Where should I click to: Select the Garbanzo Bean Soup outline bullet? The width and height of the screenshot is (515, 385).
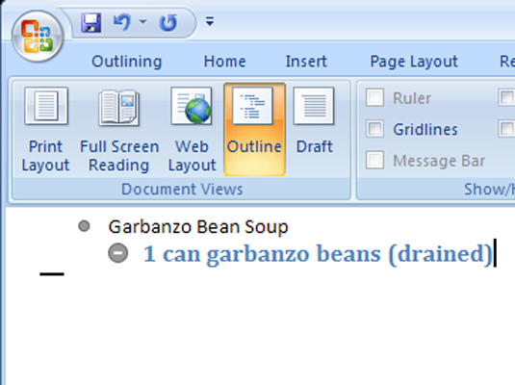point(84,226)
